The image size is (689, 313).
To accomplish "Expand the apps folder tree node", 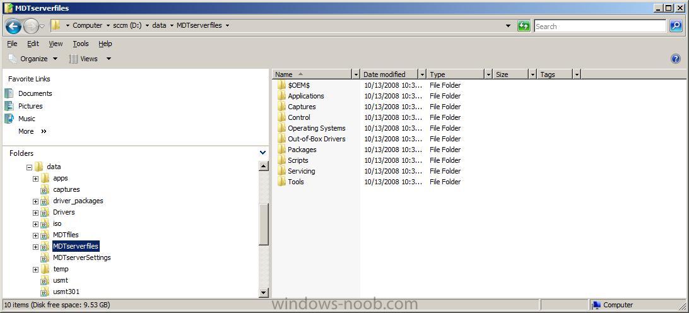I will pos(35,179).
